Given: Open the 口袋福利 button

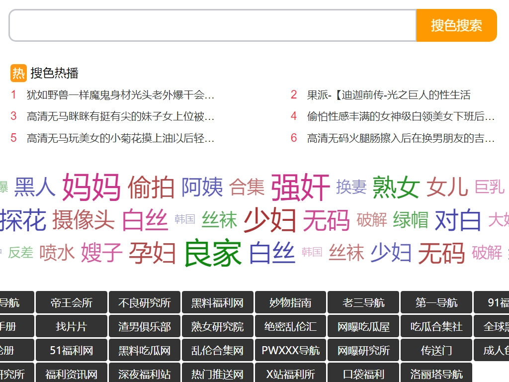Looking at the screenshot, I should (x=363, y=374).
